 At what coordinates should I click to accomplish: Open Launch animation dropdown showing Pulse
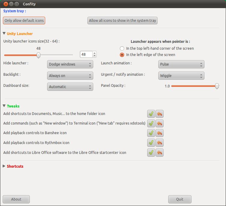point(181,64)
